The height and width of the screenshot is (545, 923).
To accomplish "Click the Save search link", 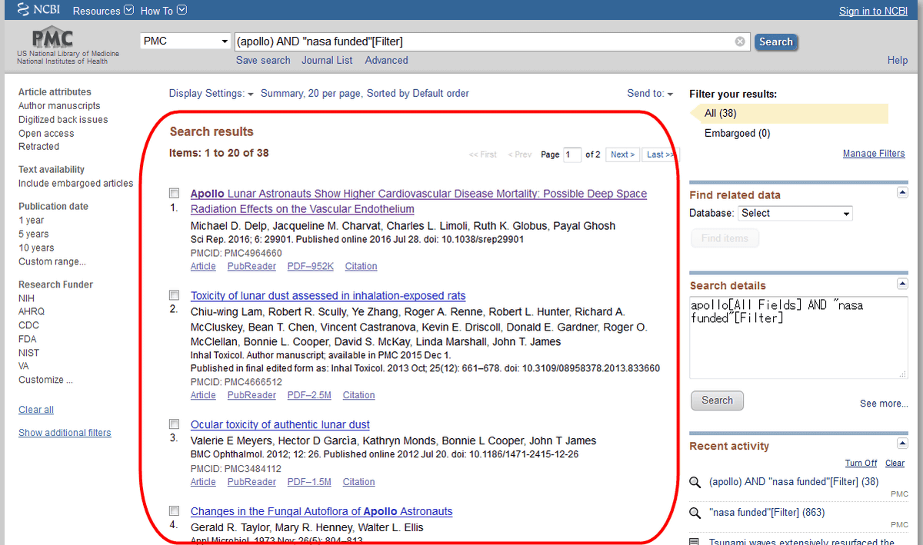I will pyautogui.click(x=263, y=61).
